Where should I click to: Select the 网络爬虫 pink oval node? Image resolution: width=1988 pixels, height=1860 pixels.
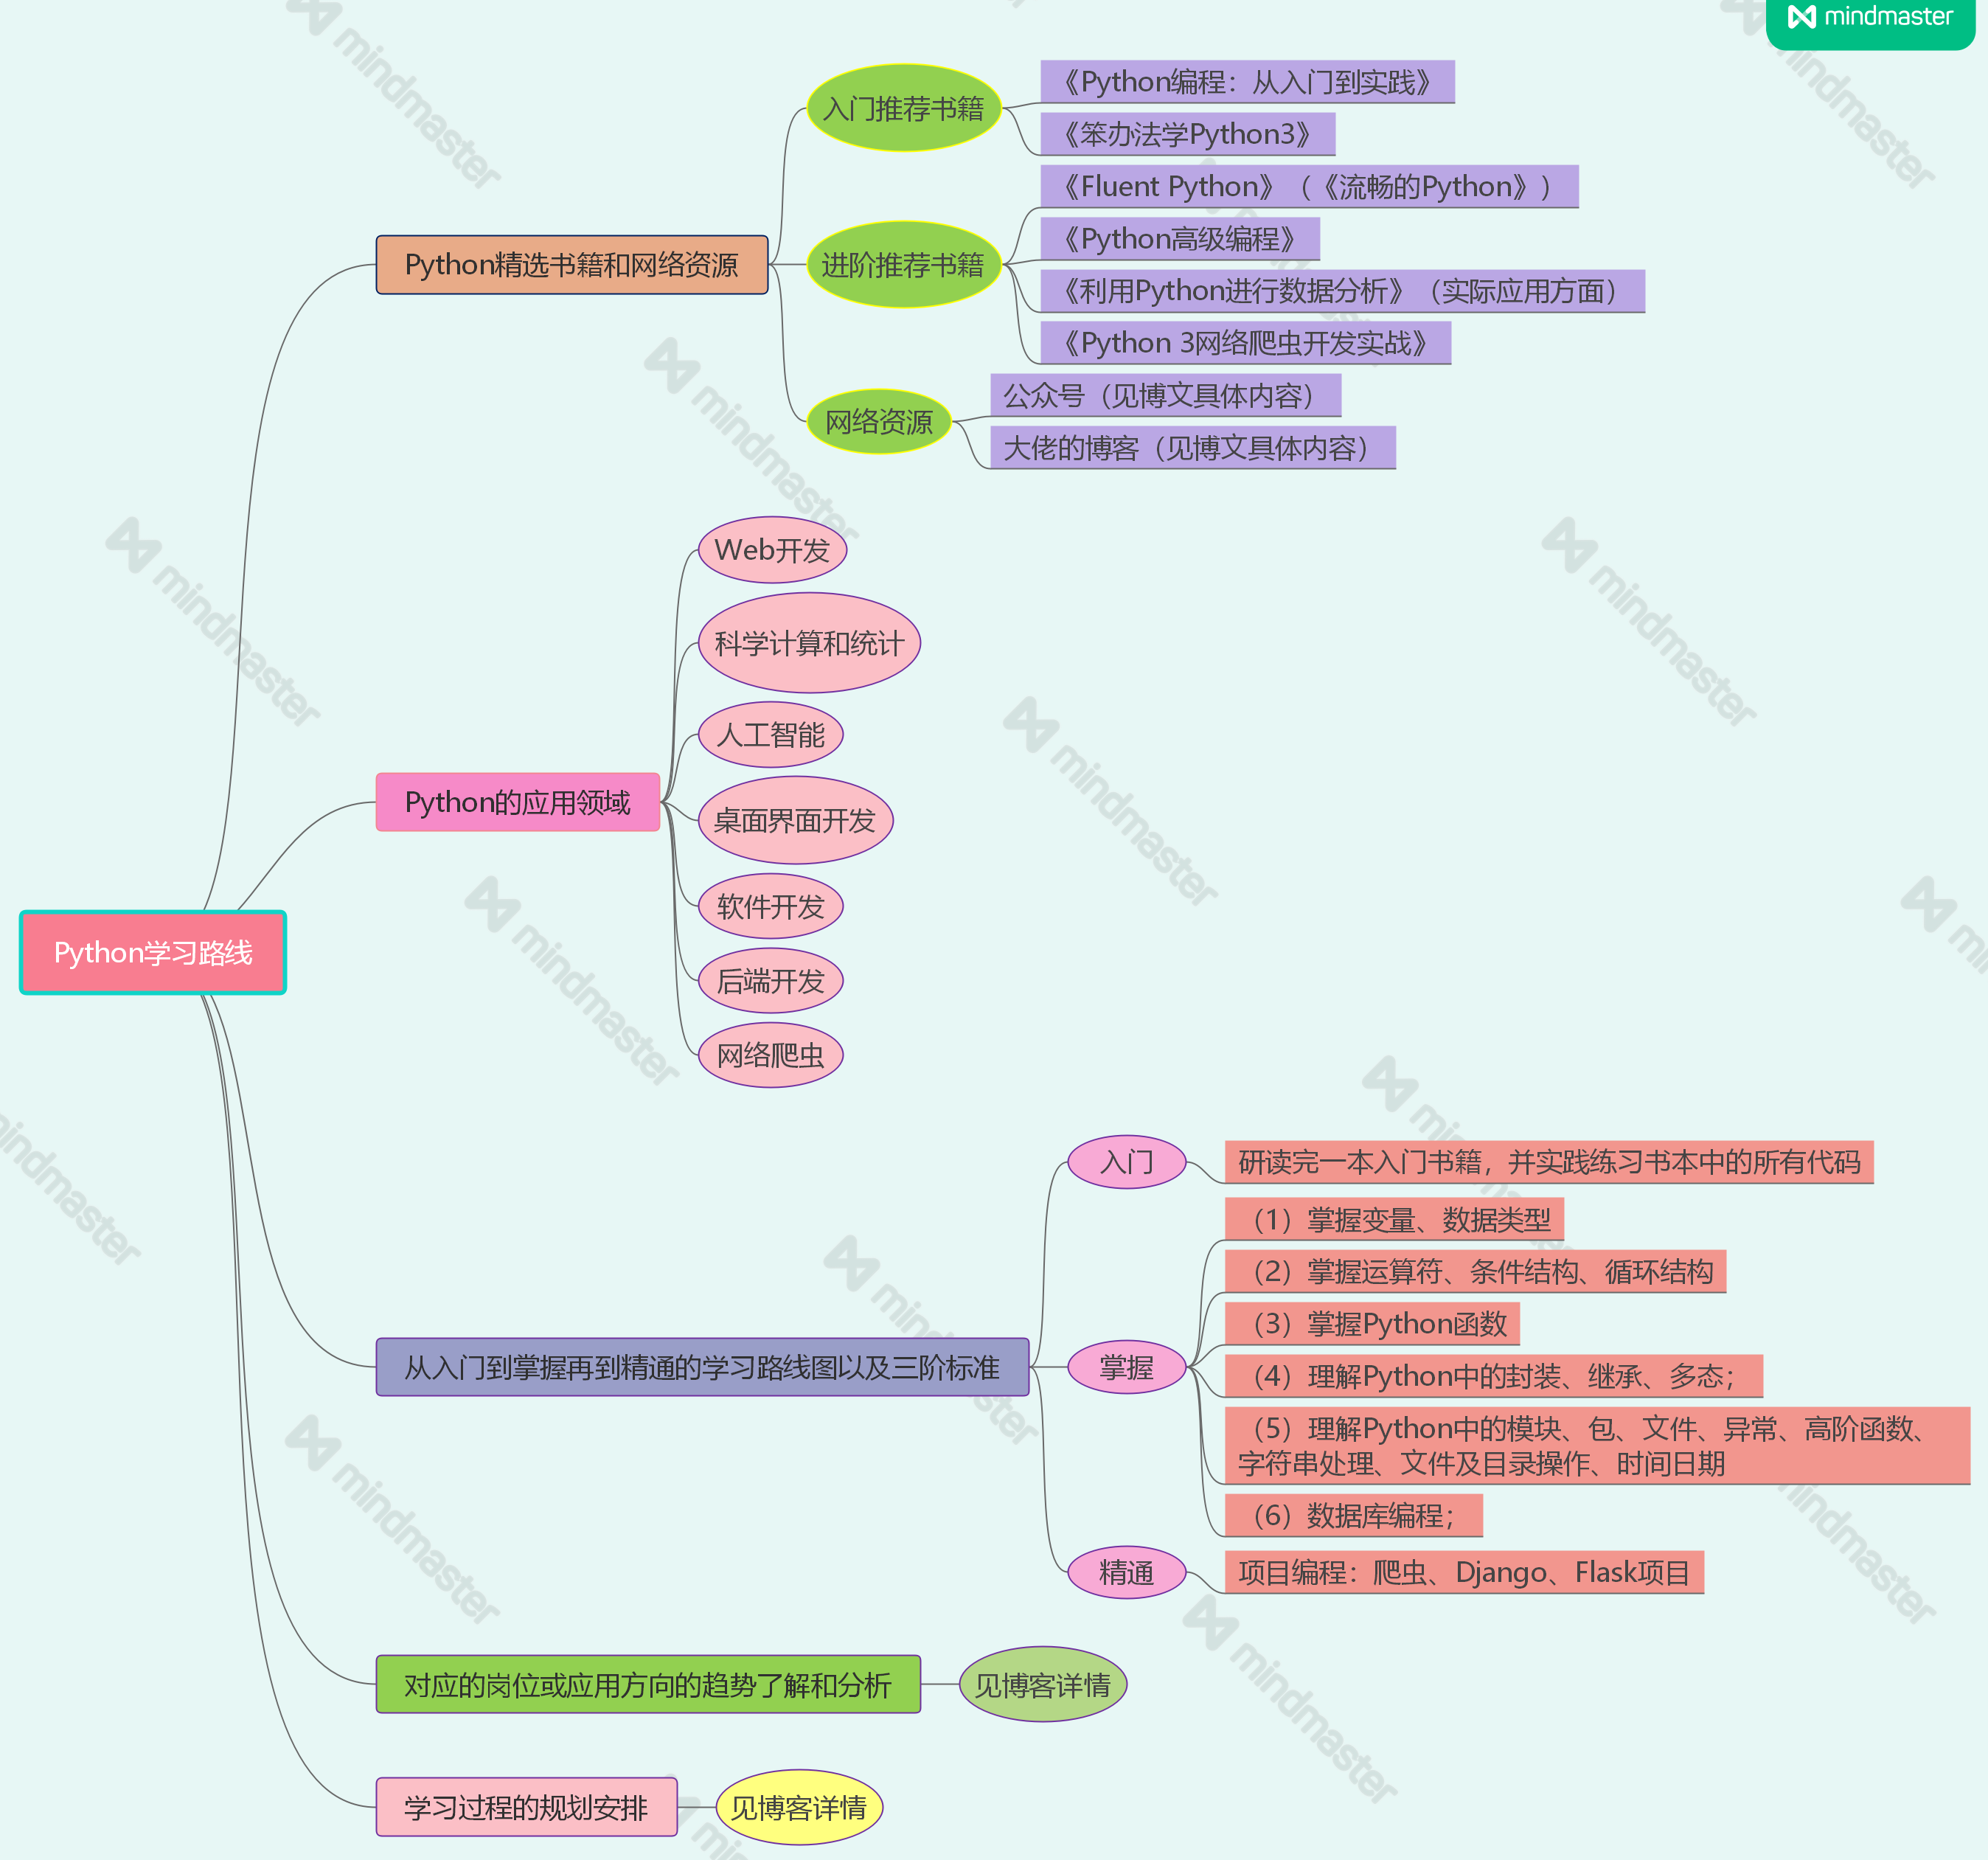[x=770, y=1055]
